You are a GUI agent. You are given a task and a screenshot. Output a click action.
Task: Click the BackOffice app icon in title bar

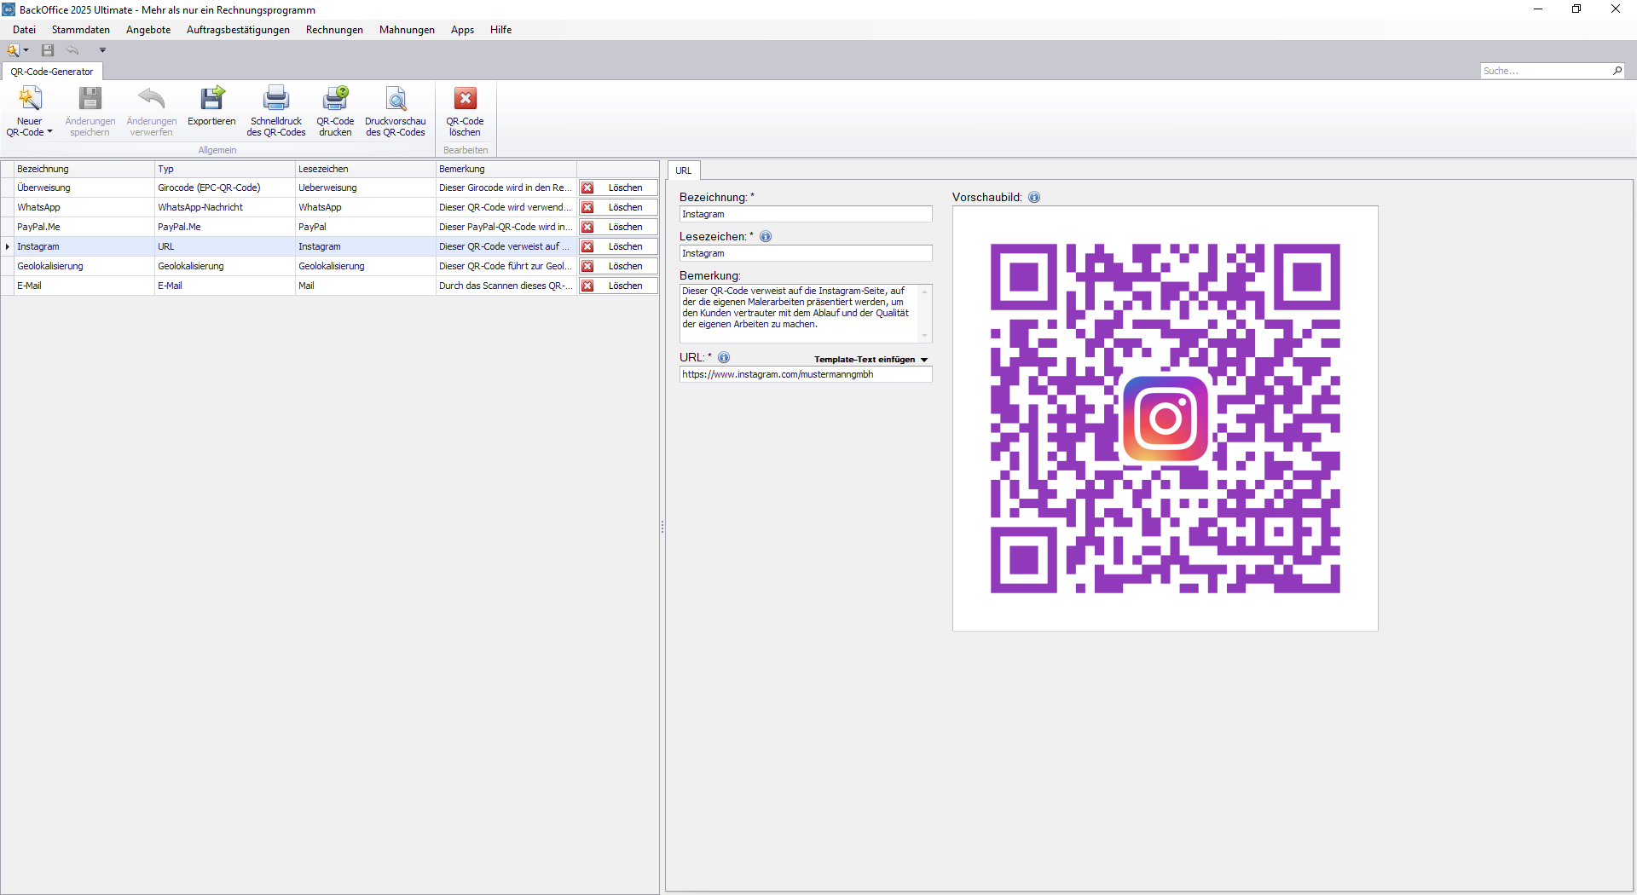(9, 9)
